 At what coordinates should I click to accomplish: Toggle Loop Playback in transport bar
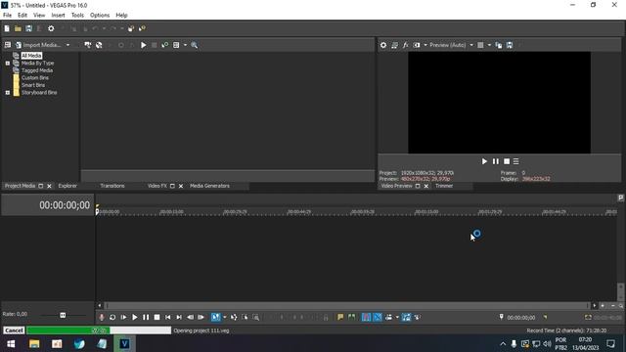[112, 317]
